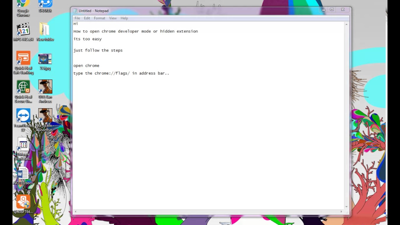The image size is (400, 225).
Task: Open the NOTES.docx Word document
Action: pos(23,176)
